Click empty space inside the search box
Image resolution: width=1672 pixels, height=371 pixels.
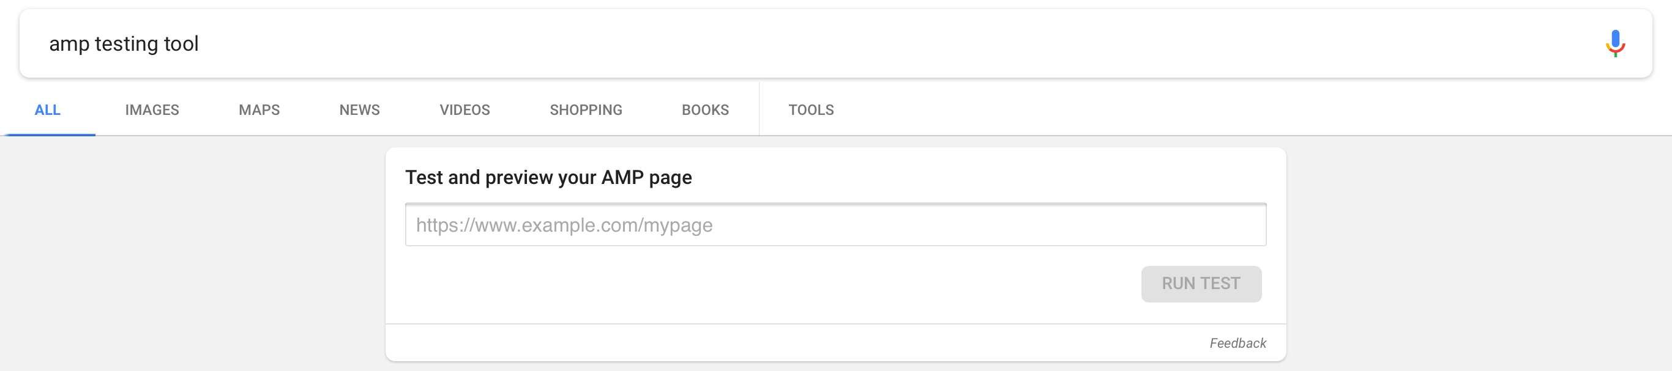(x=844, y=43)
